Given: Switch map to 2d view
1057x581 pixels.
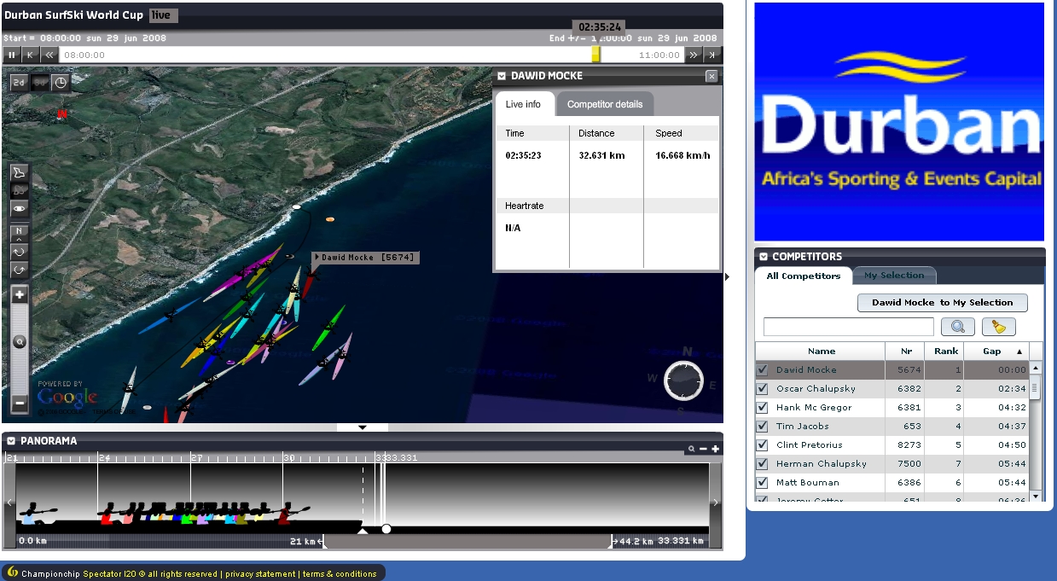Looking at the screenshot, I should coord(19,83).
